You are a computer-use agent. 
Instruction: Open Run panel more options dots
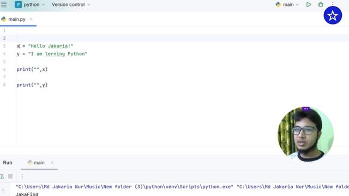coord(22,176)
